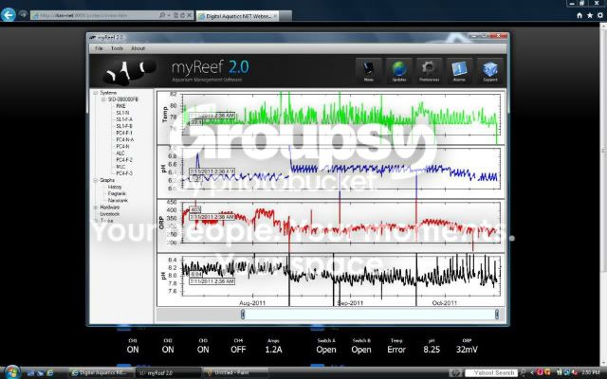Collapse the Graphs tree node

point(96,180)
